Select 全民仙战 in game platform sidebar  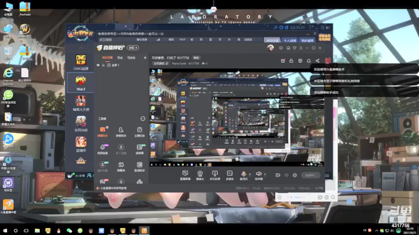[81, 124]
